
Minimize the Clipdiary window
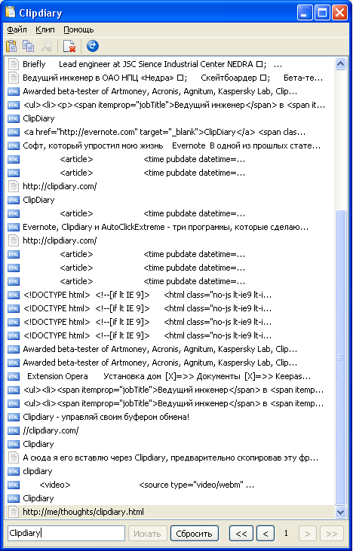coord(305,13)
